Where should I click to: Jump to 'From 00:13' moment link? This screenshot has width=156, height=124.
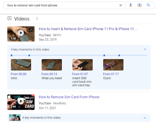click(49, 74)
